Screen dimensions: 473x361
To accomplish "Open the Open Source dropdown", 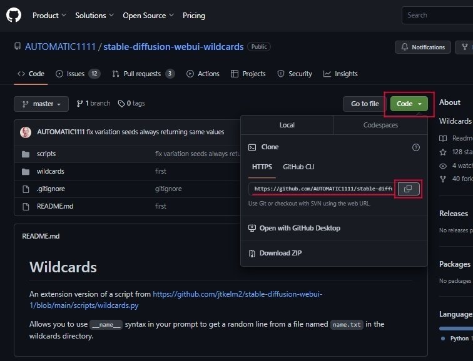I will [x=148, y=16].
